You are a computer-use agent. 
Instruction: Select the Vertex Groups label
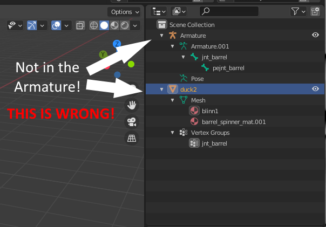[210, 133]
